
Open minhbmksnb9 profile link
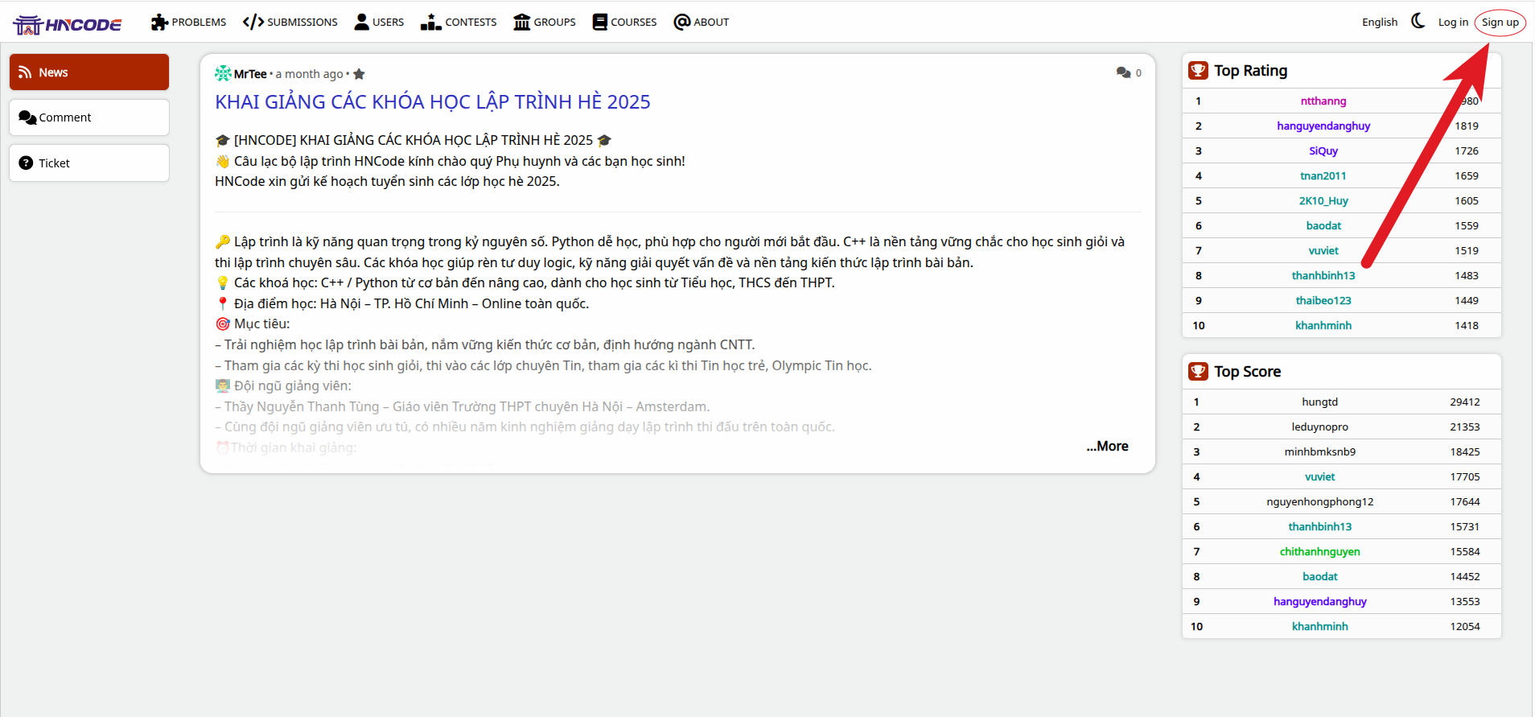(1320, 451)
